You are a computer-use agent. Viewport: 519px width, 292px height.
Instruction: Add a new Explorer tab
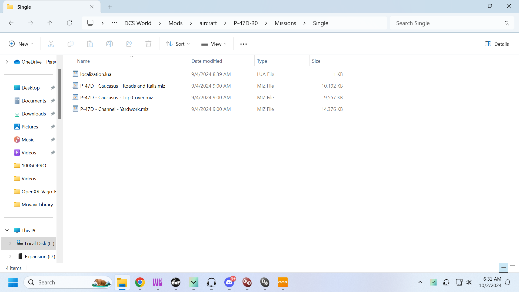click(x=110, y=7)
